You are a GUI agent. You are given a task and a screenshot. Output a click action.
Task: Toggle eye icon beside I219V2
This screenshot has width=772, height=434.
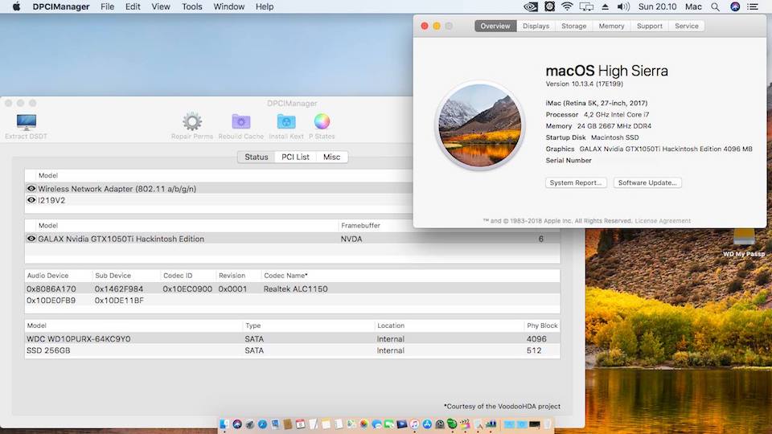point(31,200)
